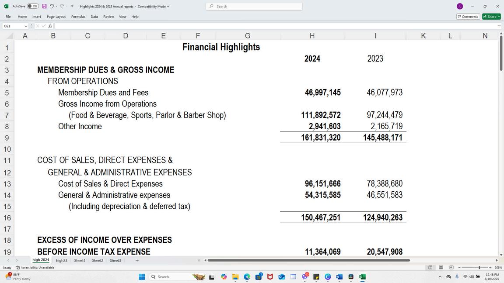Click the vertical scrollbar down arrow
The height and width of the screenshot is (283, 504).
coord(501,255)
